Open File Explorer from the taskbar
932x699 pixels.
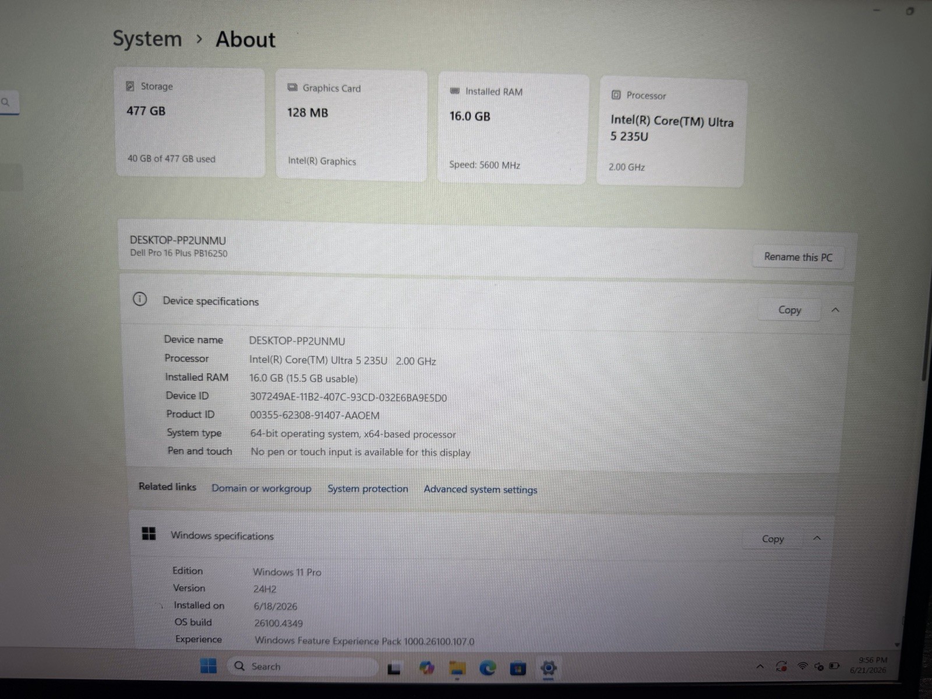coord(457,668)
